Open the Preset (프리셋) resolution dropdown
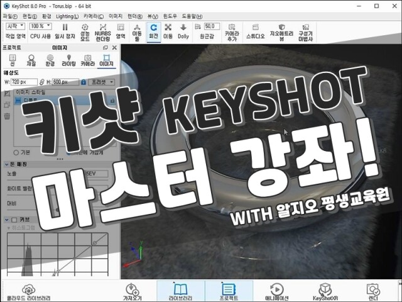402x302 pixels. (x=101, y=82)
